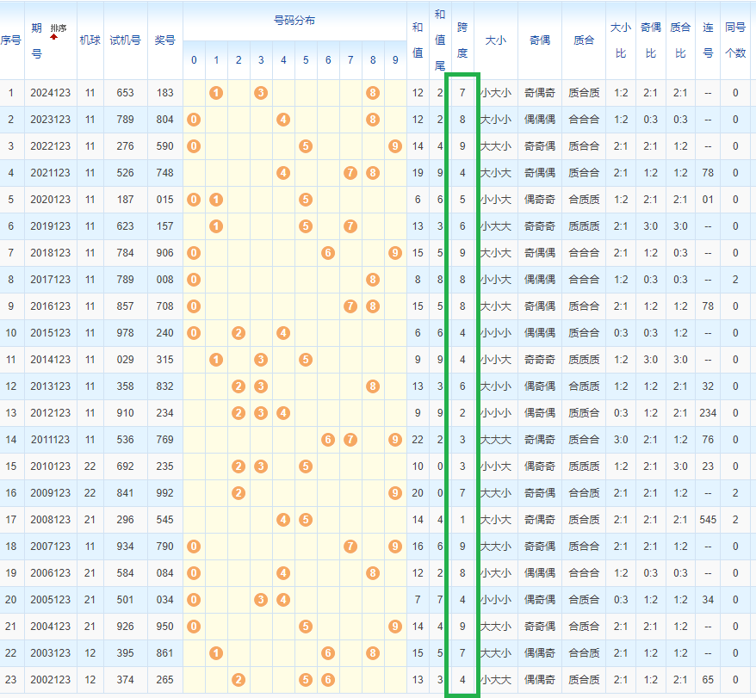Image resolution: width=756 pixels, height=698 pixels.
Task: Click orange ball 1 in the 2003123 row
Action: pyautogui.click(x=216, y=653)
